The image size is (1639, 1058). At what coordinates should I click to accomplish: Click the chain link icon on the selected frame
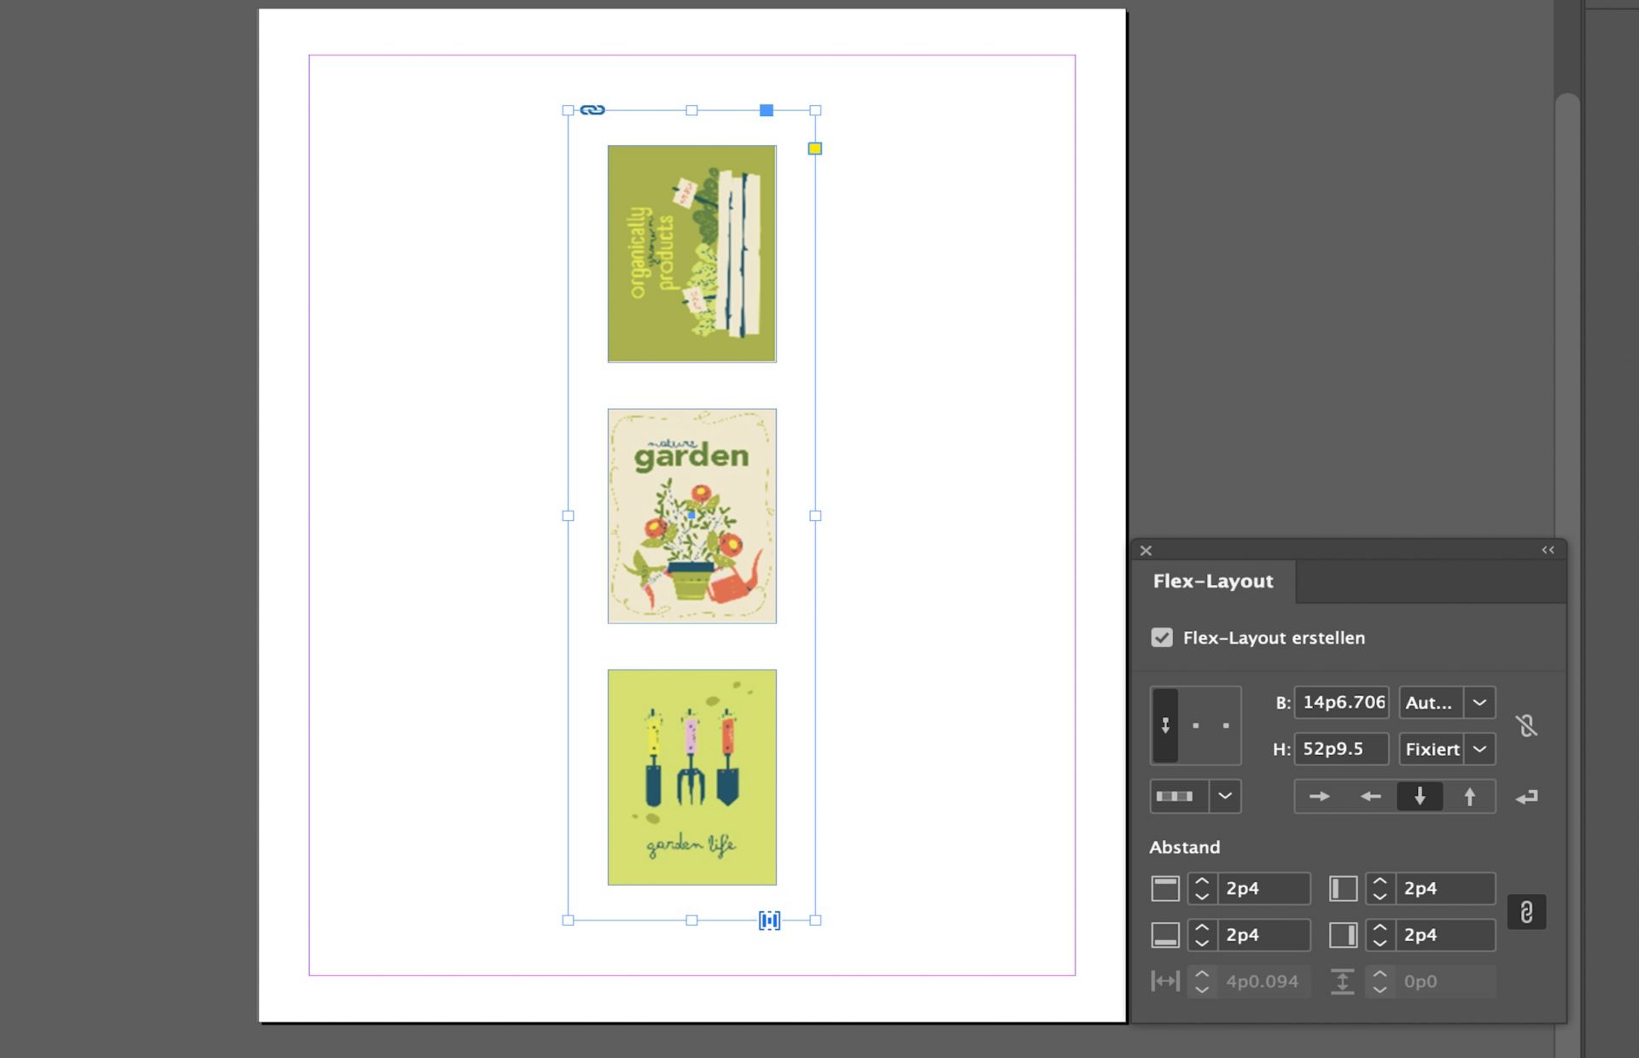(592, 109)
